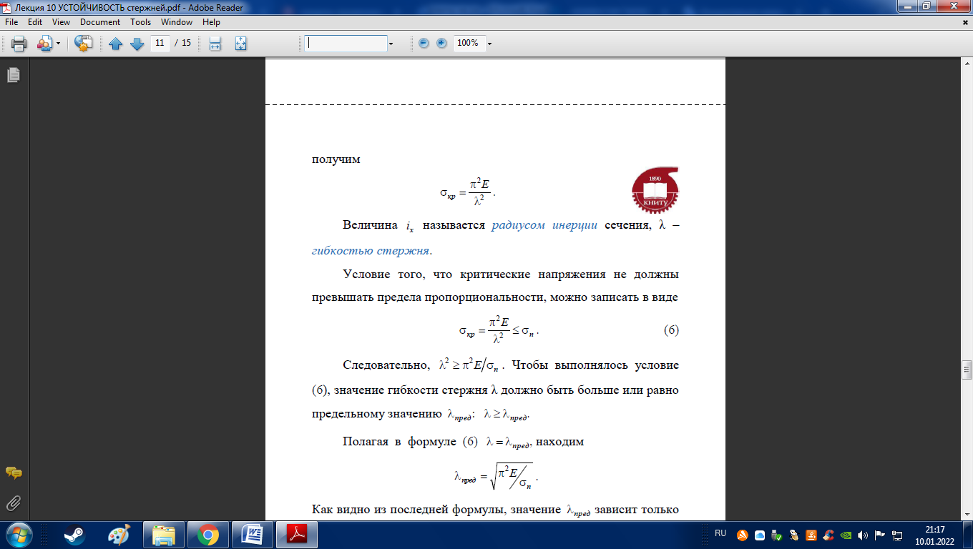Open the zoom percentage dropdown arrow

(489, 44)
